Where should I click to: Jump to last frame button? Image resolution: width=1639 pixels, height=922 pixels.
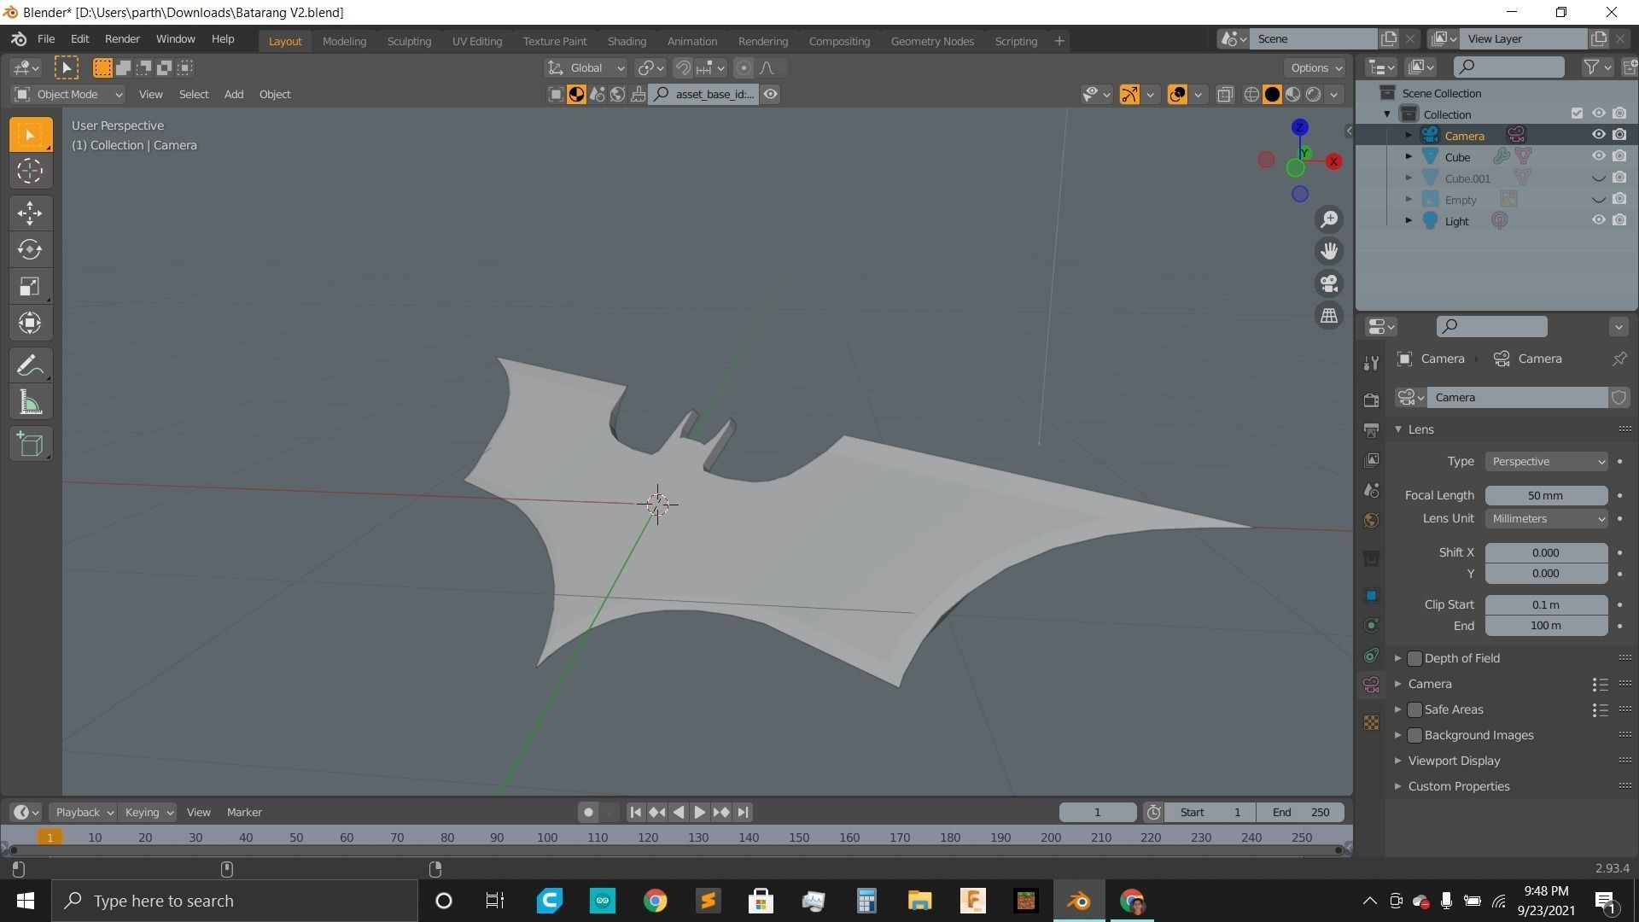click(743, 813)
